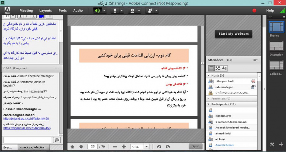The height and width of the screenshot is (152, 286).
Task: Zoom out with the minus button
Action: (x=115, y=146)
